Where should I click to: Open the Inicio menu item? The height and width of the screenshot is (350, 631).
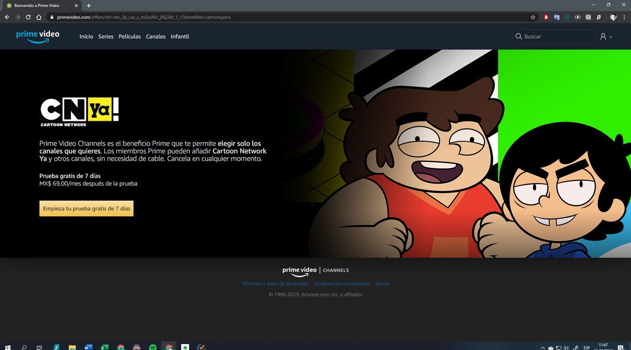[86, 36]
